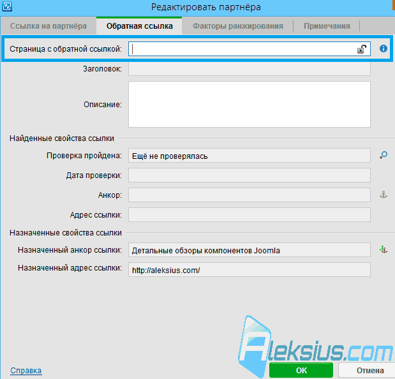The height and width of the screenshot is (379, 395).
Task: Click the Адрес ссылки field
Action: point(250,214)
